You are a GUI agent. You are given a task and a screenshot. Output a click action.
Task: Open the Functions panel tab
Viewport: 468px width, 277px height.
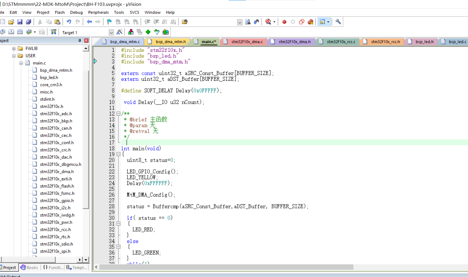point(53,267)
